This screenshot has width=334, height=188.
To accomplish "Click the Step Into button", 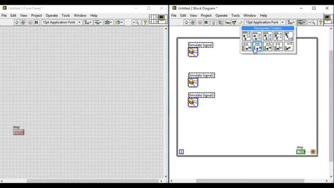I will pyautogui.click(x=228, y=22).
